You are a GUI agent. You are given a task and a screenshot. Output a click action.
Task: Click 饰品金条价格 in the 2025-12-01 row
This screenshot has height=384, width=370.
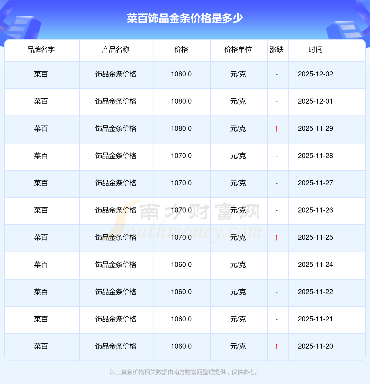click(116, 101)
